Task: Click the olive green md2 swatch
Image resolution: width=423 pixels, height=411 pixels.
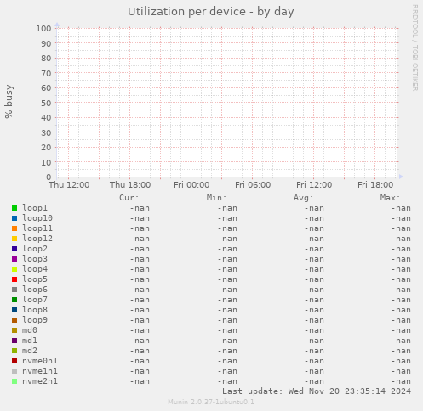Action: [14, 351]
